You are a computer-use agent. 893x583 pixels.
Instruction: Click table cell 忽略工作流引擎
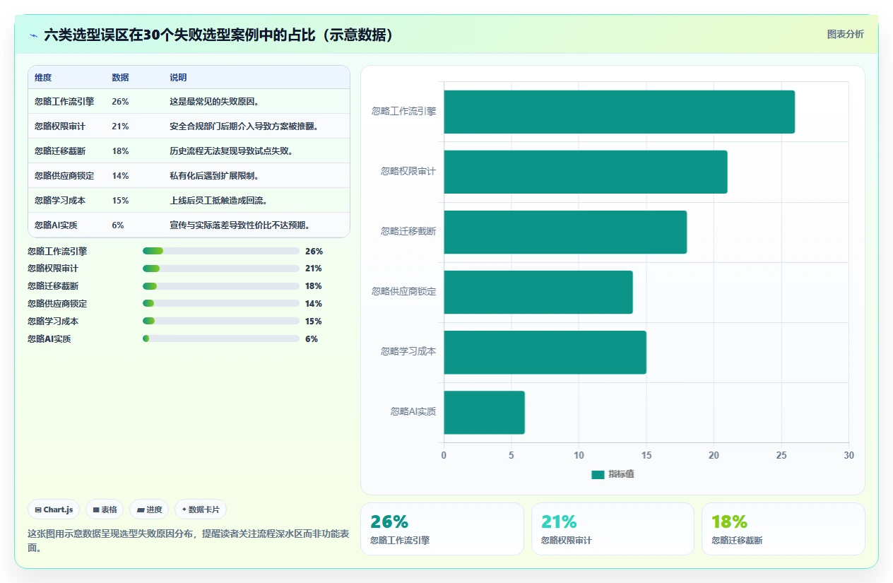pyautogui.click(x=64, y=102)
